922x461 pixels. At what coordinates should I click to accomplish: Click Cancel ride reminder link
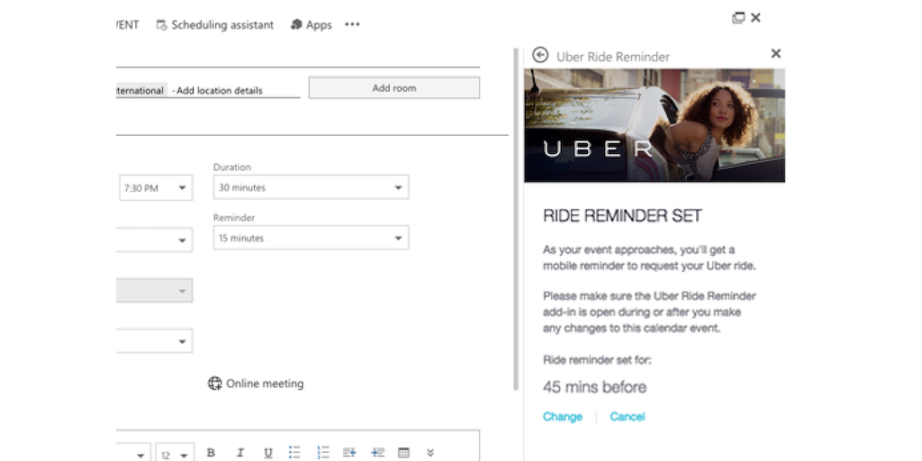628,416
